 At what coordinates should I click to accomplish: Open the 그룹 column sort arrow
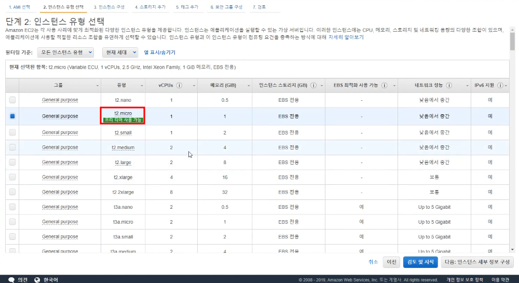[98, 86]
